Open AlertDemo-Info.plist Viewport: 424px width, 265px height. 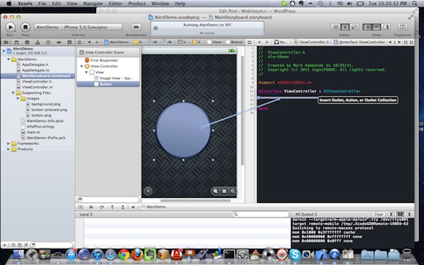click(x=45, y=121)
